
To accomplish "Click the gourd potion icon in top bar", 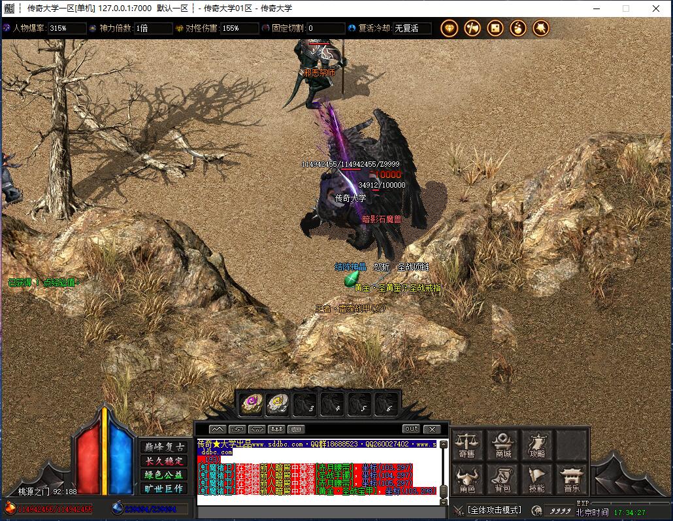I will click(x=518, y=28).
